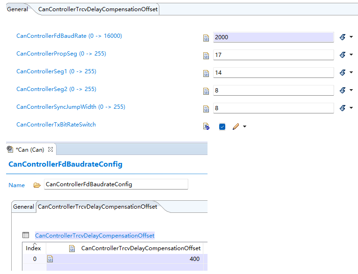Image resolution: width=358 pixels, height=274 pixels.
Task: Close the *Can (Can) editor tab
Action: 50,149
